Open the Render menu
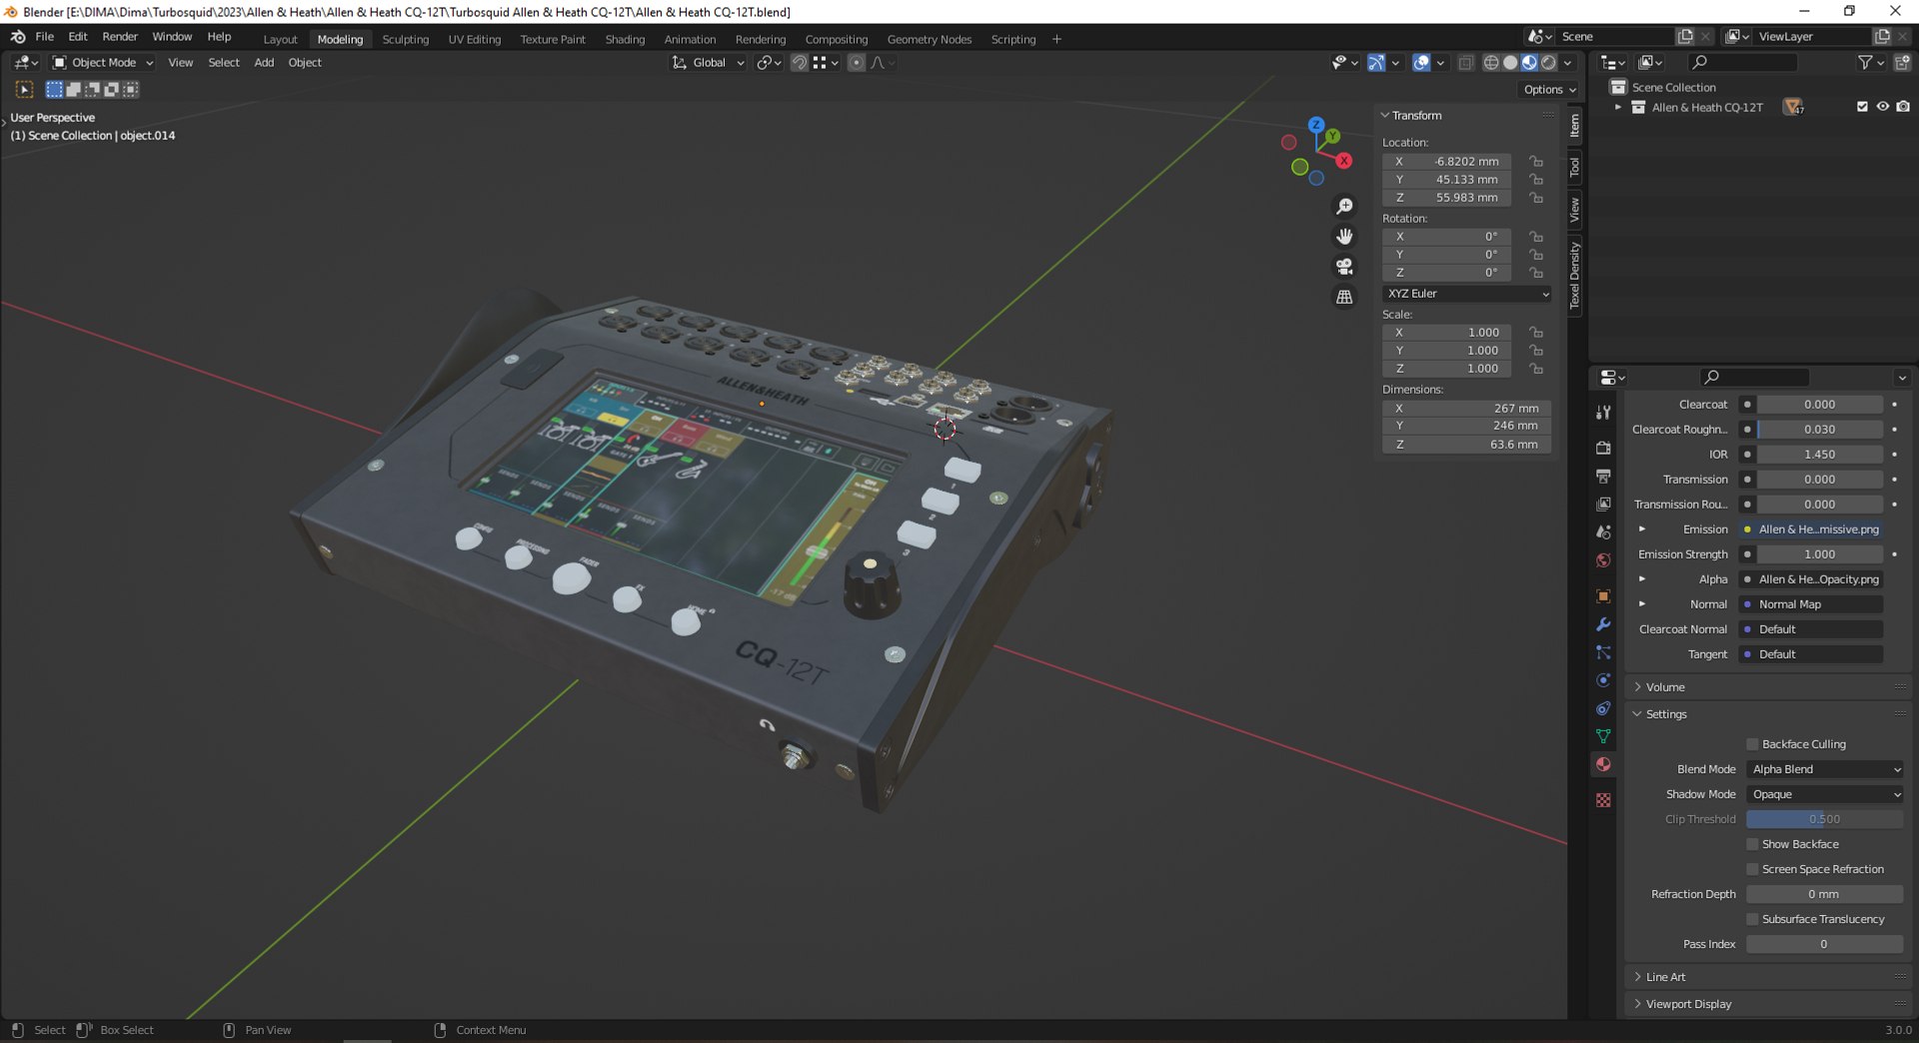1919x1043 pixels. coord(120,37)
